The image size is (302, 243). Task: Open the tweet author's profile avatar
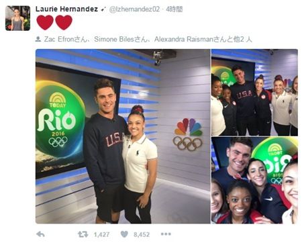18,18
